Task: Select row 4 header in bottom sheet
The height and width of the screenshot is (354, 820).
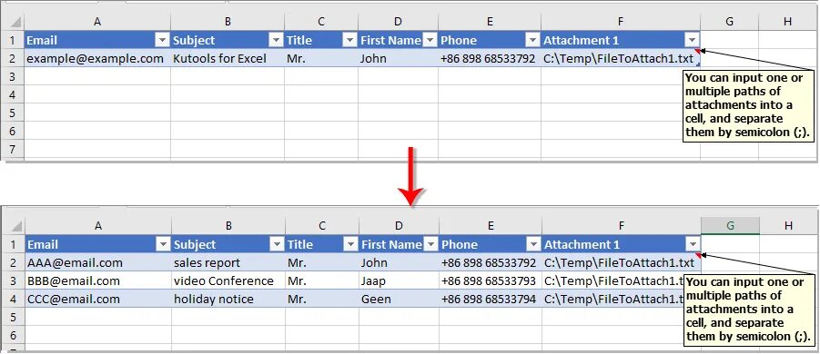Action: pos(14,300)
